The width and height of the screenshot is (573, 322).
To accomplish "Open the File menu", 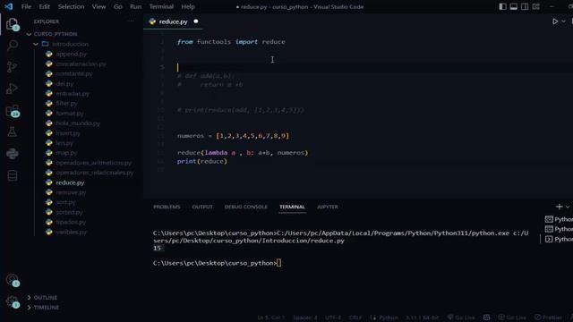I will pos(26,6).
